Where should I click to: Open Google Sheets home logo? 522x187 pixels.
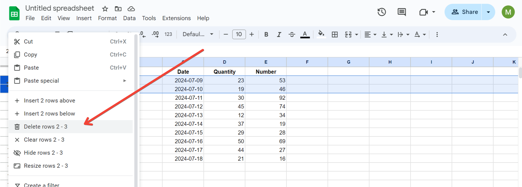pyautogui.click(x=14, y=13)
